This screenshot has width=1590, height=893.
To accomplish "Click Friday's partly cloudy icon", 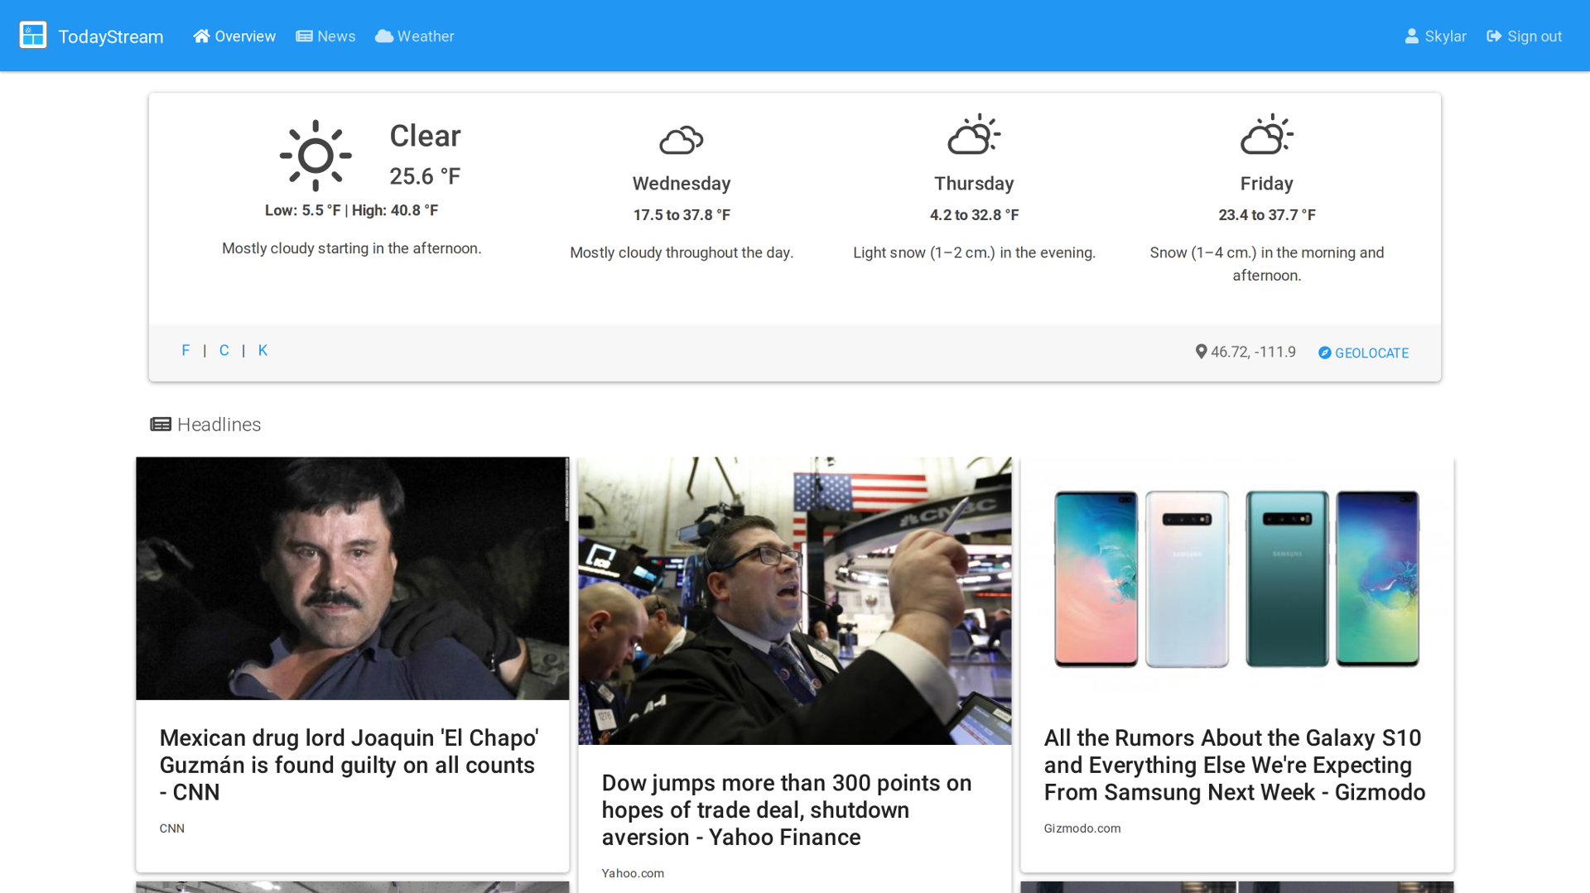I will click(x=1267, y=134).
